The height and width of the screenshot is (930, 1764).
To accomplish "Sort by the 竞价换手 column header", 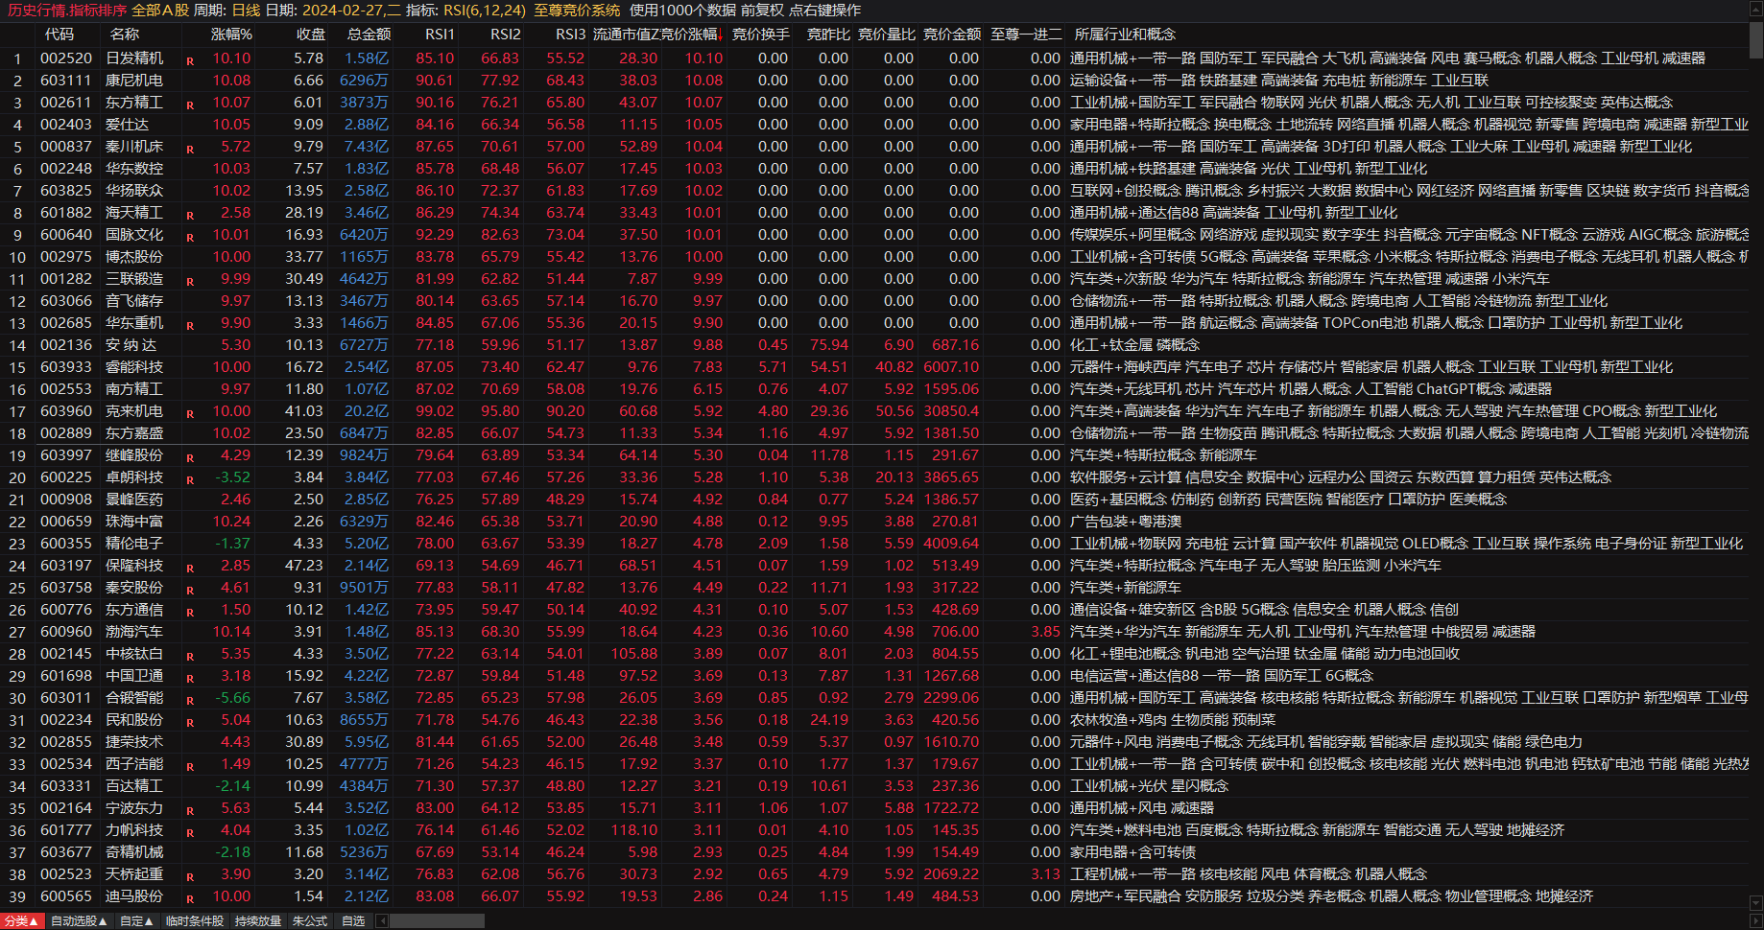I will pos(760,34).
